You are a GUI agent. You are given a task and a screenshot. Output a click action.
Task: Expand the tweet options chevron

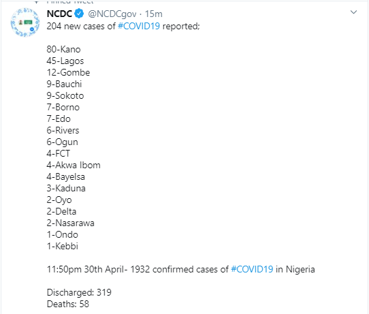pos(353,12)
